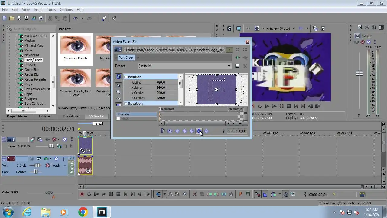This screenshot has height=218, width=387.
Task: Open Video Preview FX icon in preview toolbar
Action: 248,28
